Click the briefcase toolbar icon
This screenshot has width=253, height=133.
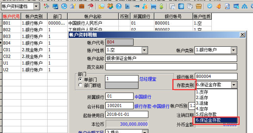82,6
